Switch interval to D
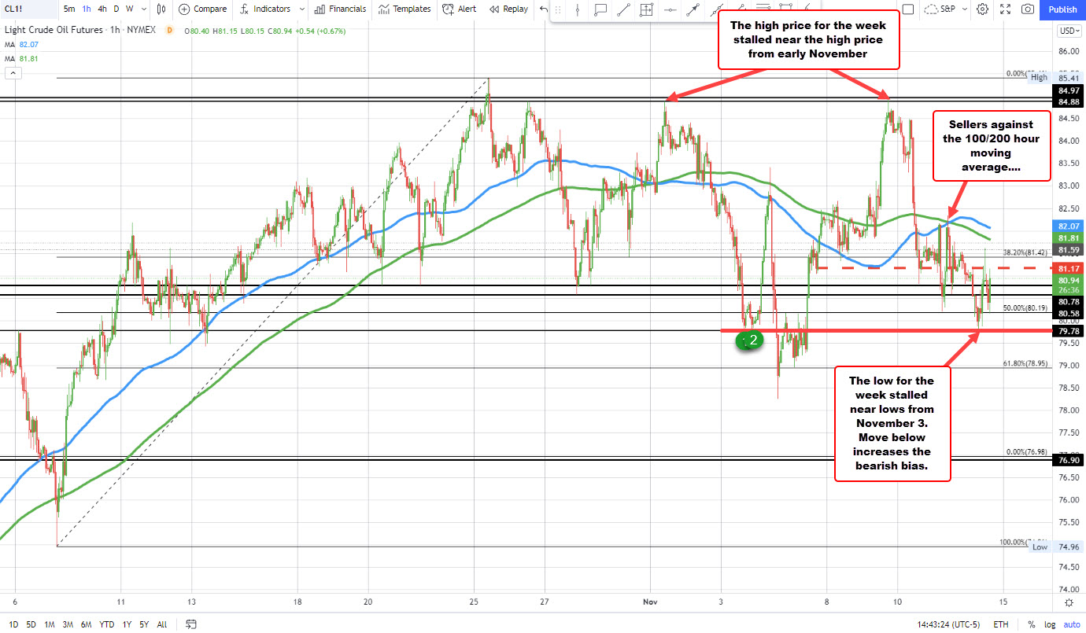Viewport: 1086px width, 633px height. pos(116,9)
